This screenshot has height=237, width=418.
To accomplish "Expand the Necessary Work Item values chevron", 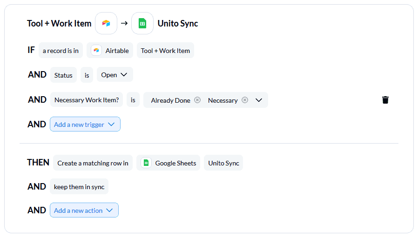I will pyautogui.click(x=259, y=100).
